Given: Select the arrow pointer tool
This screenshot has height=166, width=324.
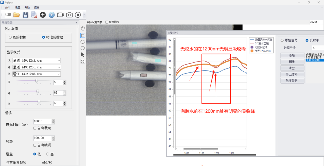Looking at the screenshot, I should click(83, 55).
